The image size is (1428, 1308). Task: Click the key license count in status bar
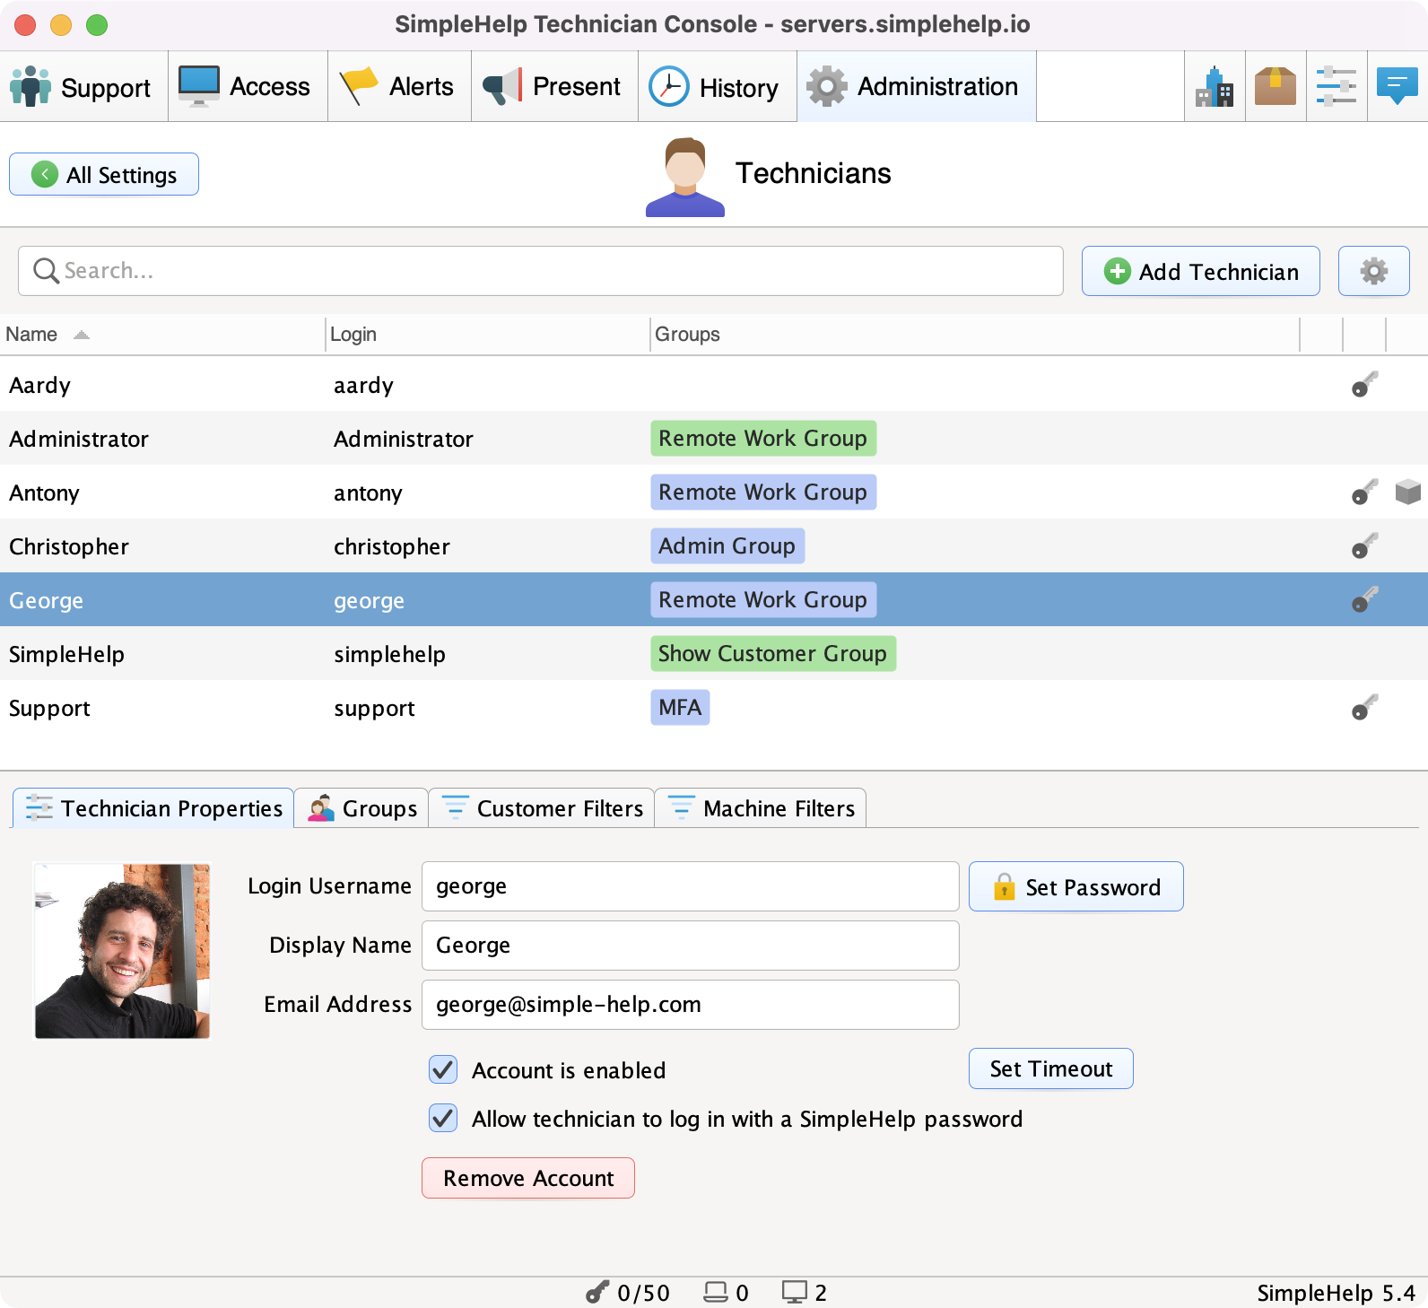coord(628,1293)
